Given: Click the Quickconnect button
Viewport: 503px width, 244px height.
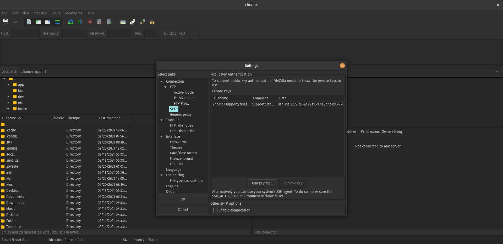Looking at the screenshot, I should (174, 33).
